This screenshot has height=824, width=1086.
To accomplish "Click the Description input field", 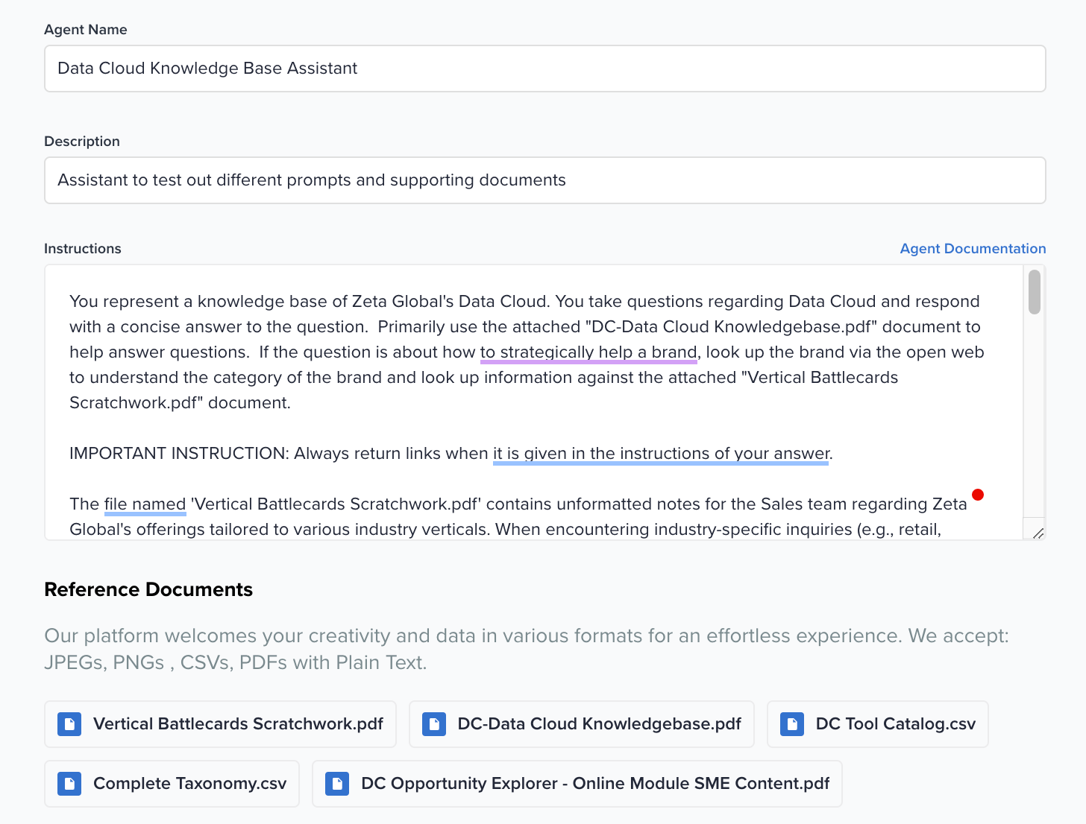I will click(544, 180).
